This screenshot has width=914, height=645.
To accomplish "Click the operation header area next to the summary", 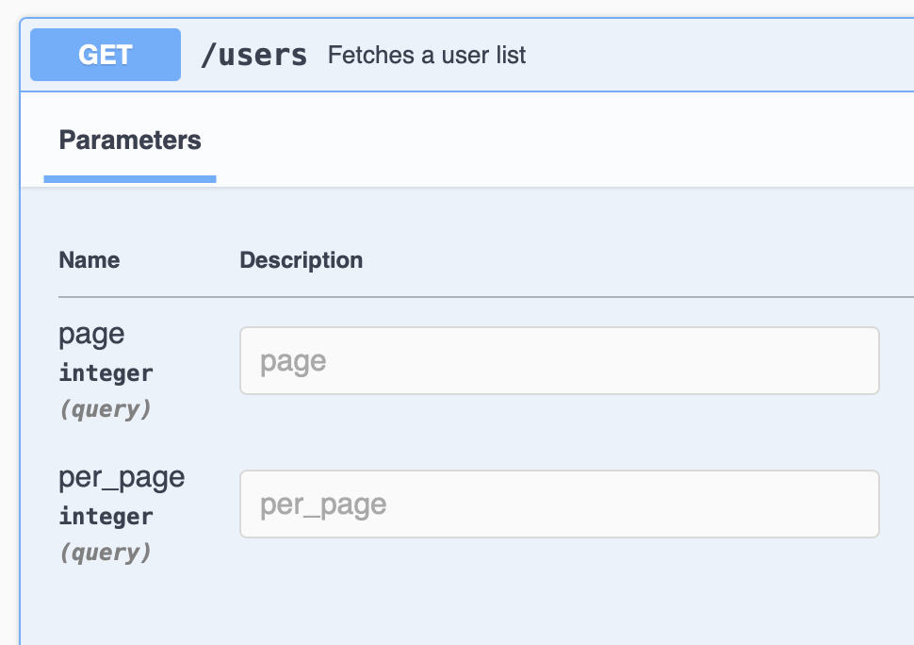I will (x=707, y=55).
